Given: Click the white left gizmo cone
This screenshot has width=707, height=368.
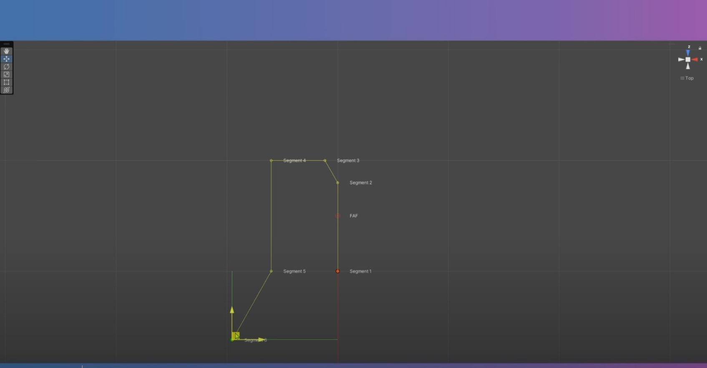Looking at the screenshot, I should (x=681, y=60).
